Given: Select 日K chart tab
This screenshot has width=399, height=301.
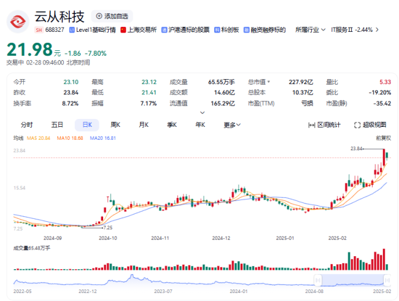Looking at the screenshot, I should tap(87, 125).
